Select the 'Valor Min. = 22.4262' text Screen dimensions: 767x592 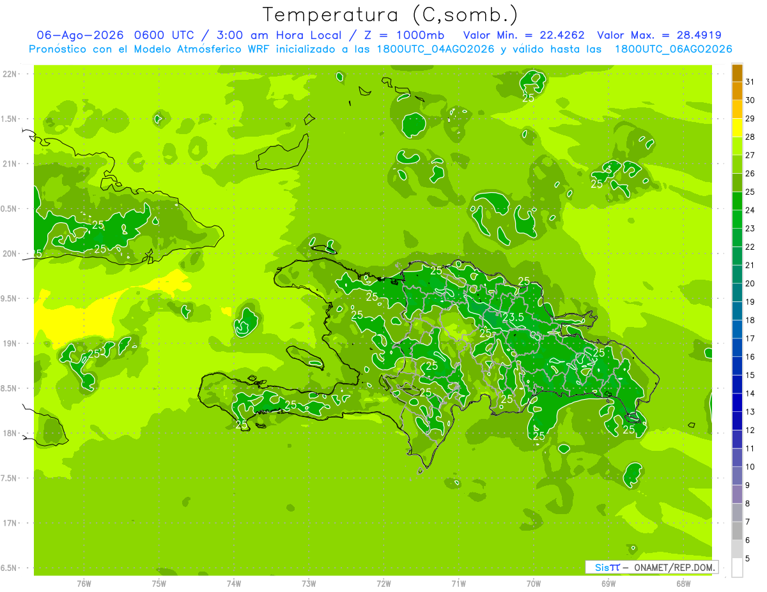click(524, 35)
